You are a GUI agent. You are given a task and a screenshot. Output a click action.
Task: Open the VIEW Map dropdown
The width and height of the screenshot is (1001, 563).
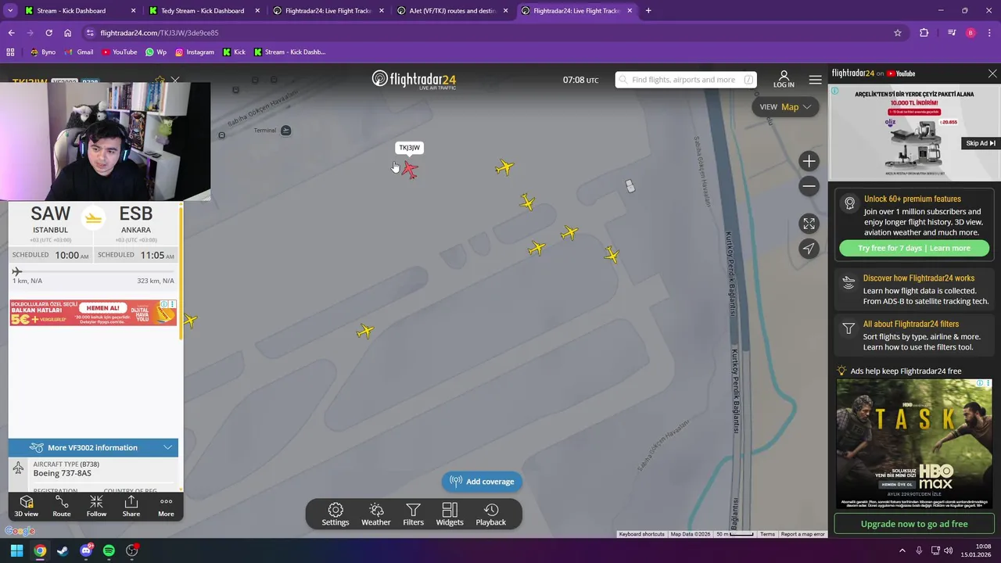tap(785, 107)
